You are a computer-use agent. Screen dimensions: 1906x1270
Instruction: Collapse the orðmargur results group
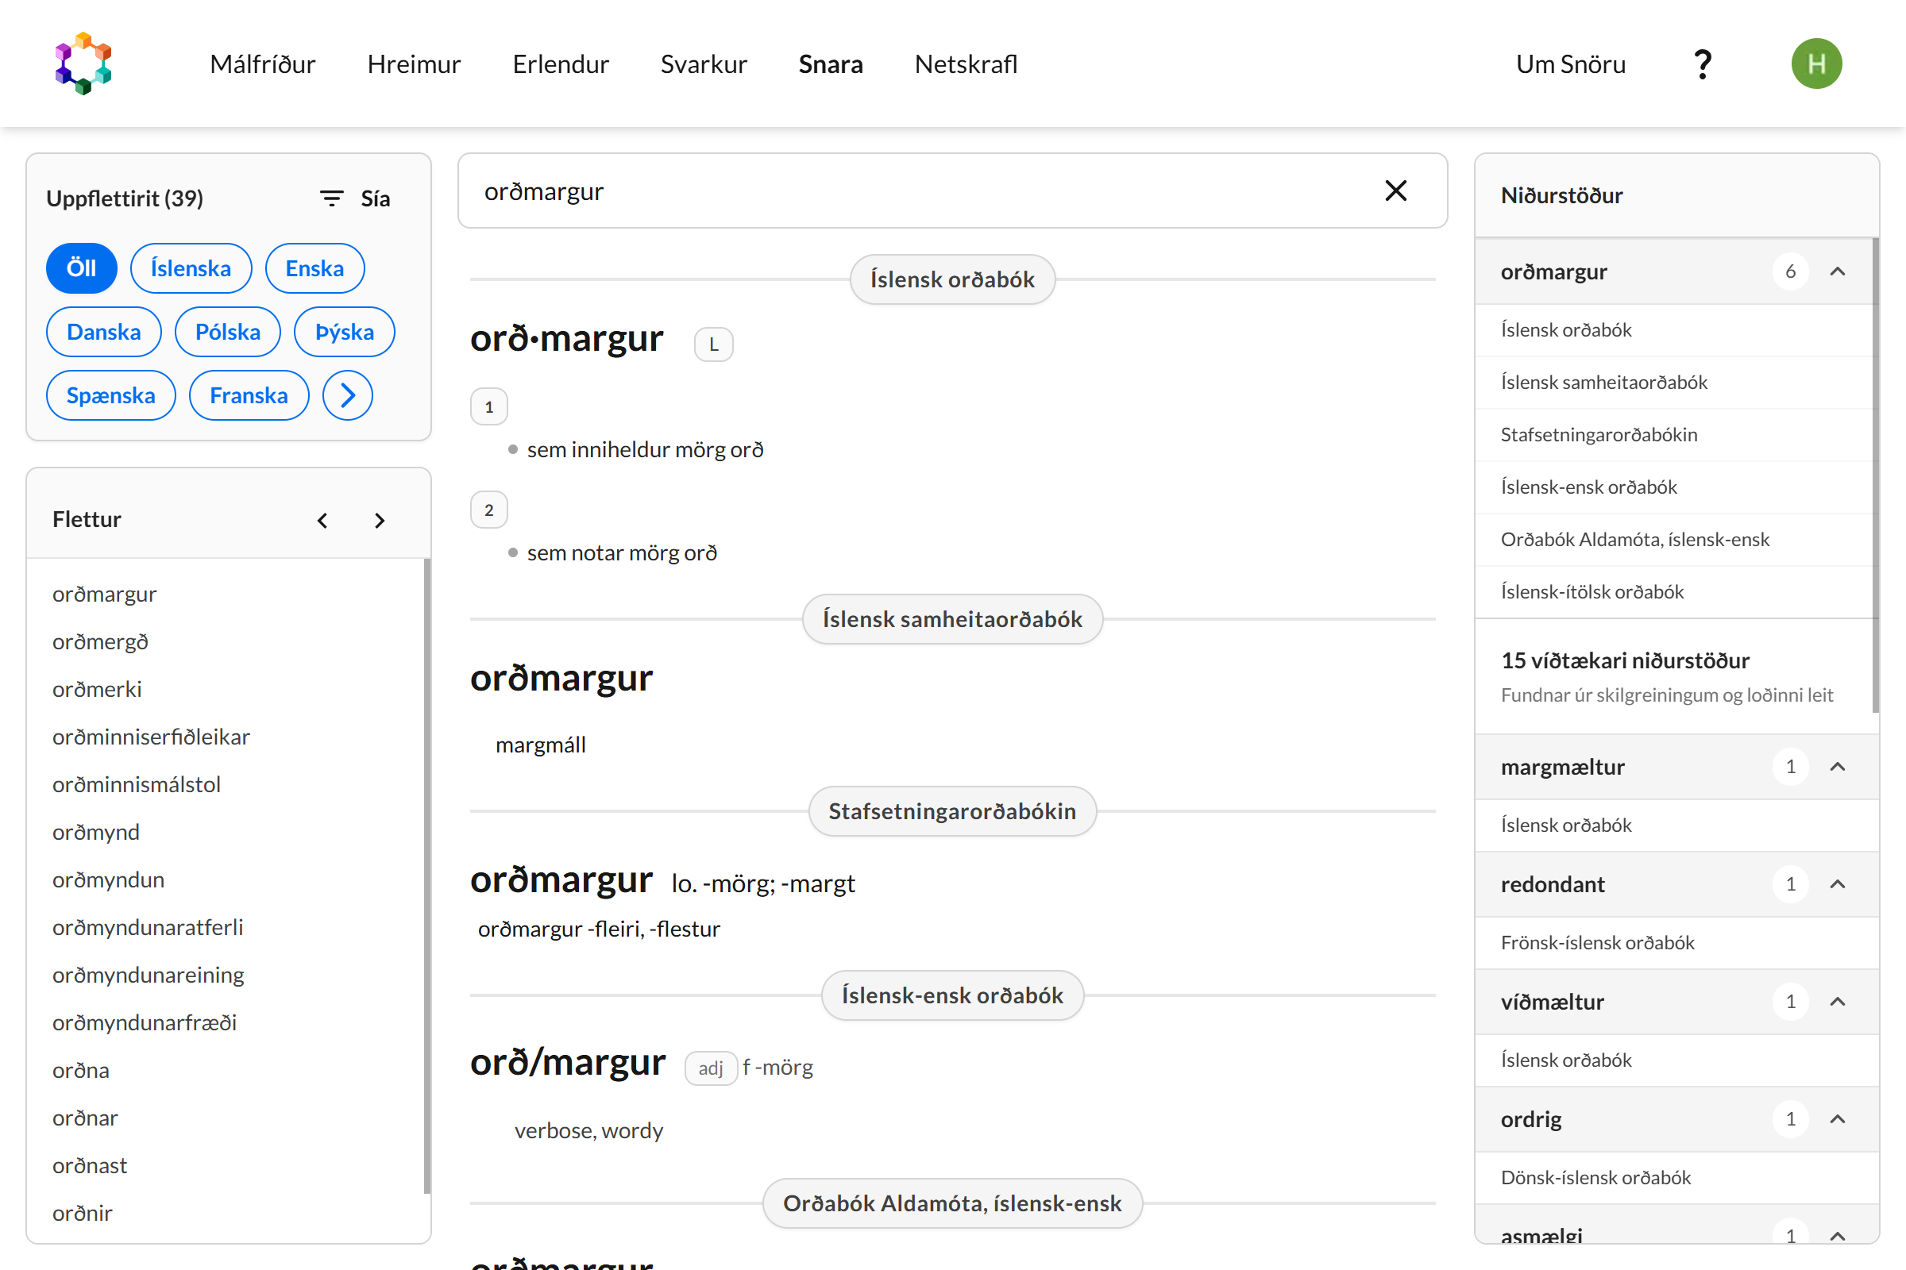(1837, 271)
